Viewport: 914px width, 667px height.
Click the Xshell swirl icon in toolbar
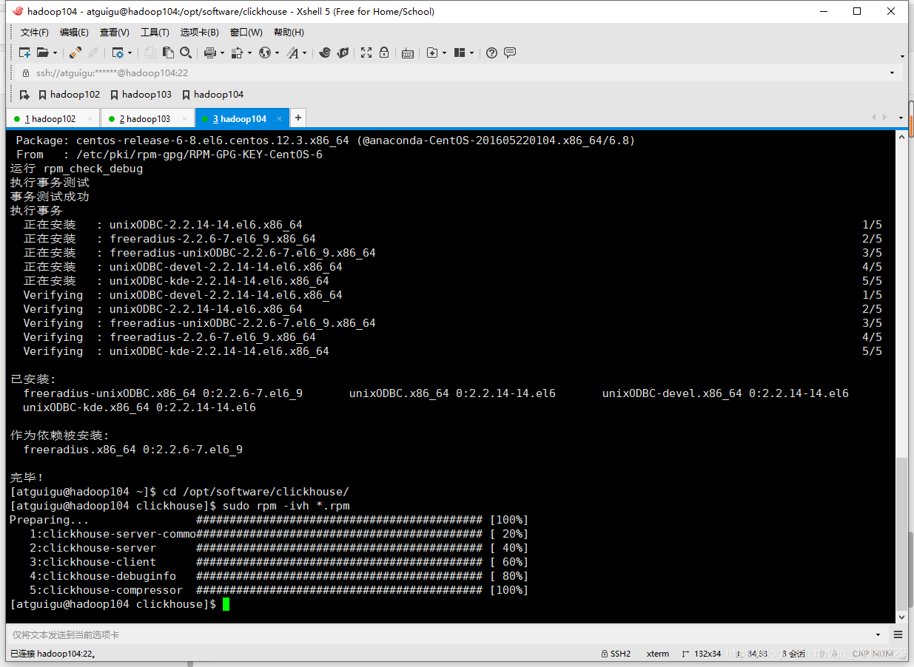point(324,53)
